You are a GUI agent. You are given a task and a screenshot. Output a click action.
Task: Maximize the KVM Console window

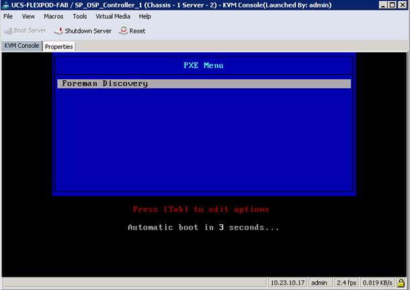[x=393, y=5]
